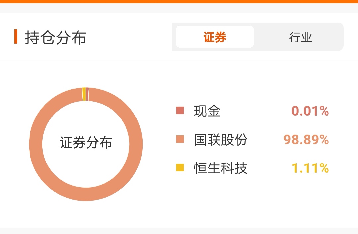This screenshot has width=358, height=234.
Task: Click the thin yellow donut slice
Action: click(x=84, y=94)
